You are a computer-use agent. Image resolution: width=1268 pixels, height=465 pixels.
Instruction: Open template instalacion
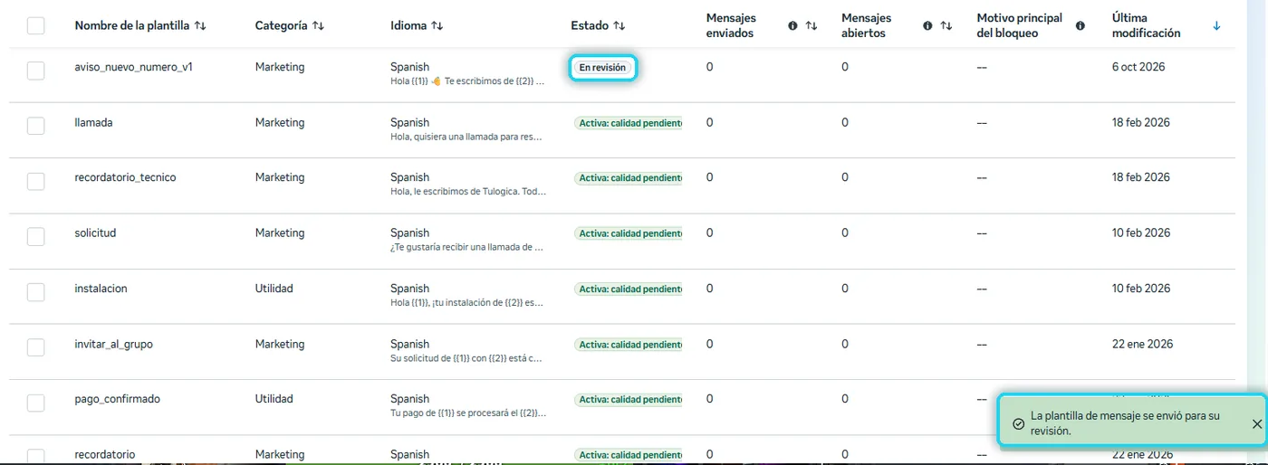pyautogui.click(x=101, y=289)
